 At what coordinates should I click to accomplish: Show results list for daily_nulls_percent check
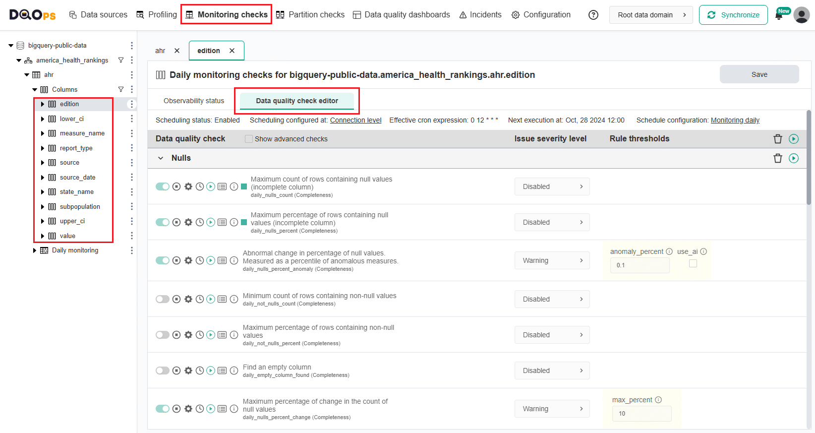(x=222, y=222)
